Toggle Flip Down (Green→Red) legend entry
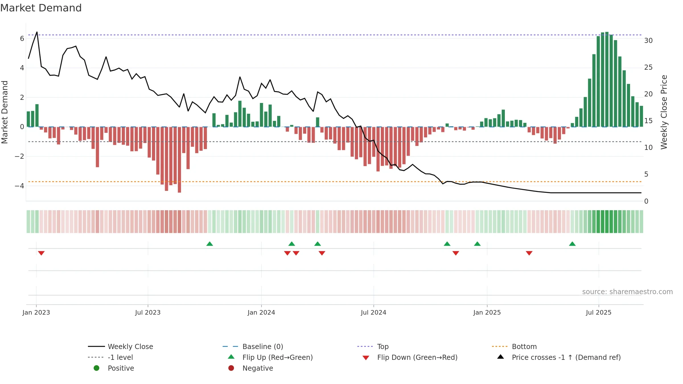The height and width of the screenshot is (384, 683). 410,357
